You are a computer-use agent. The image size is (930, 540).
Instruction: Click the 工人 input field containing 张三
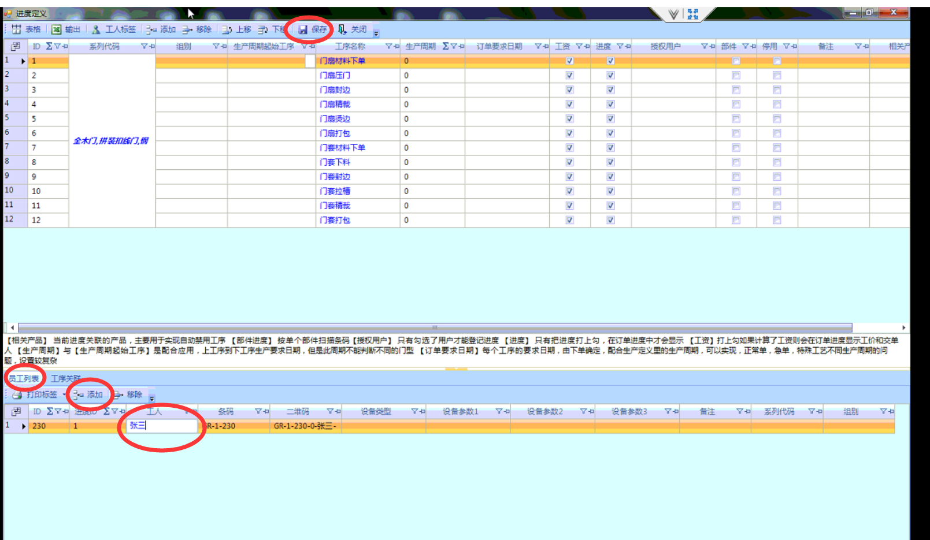[162, 426]
